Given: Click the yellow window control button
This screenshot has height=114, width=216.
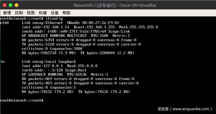Looking at the screenshot, I should (16, 5).
